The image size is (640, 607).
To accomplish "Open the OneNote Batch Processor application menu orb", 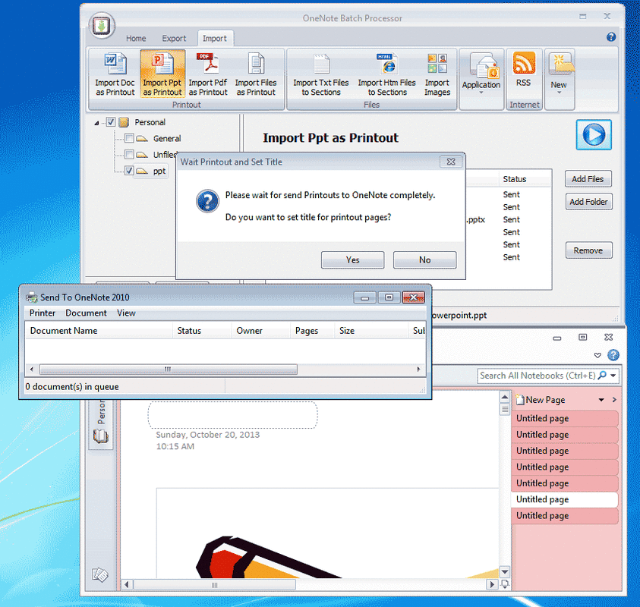I will [102, 25].
